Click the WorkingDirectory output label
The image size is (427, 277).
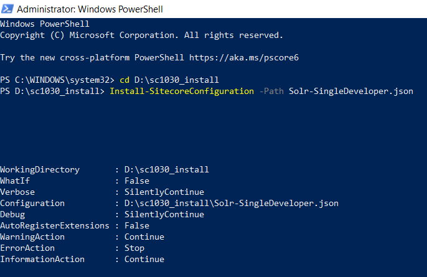(40, 170)
